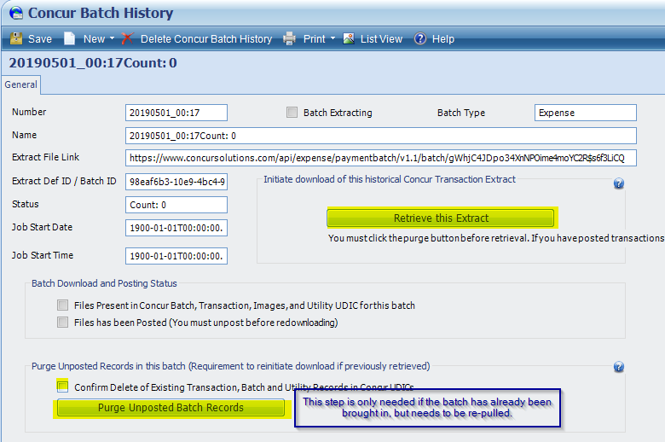Viewport: 665px width, 442px height.
Task: Click the Help question mark icon
Action: point(419,38)
